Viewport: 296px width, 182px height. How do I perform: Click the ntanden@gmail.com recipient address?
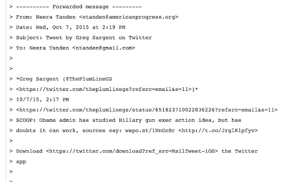coord(104,48)
